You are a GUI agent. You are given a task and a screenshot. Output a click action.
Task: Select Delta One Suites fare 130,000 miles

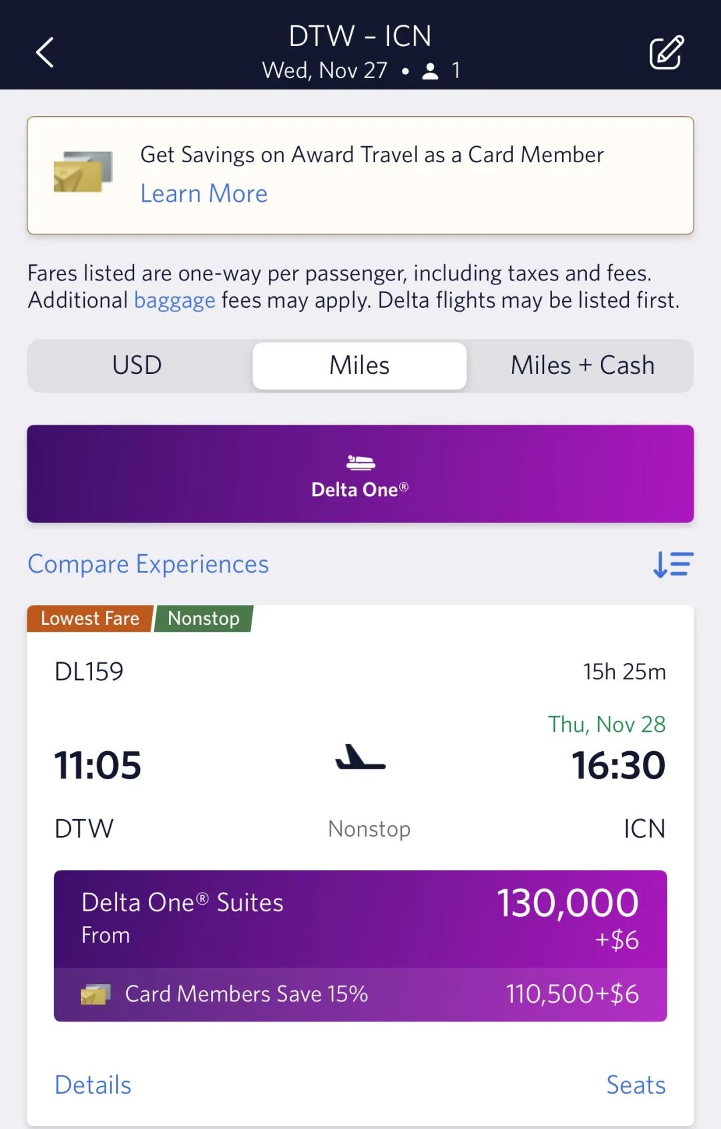(360, 919)
